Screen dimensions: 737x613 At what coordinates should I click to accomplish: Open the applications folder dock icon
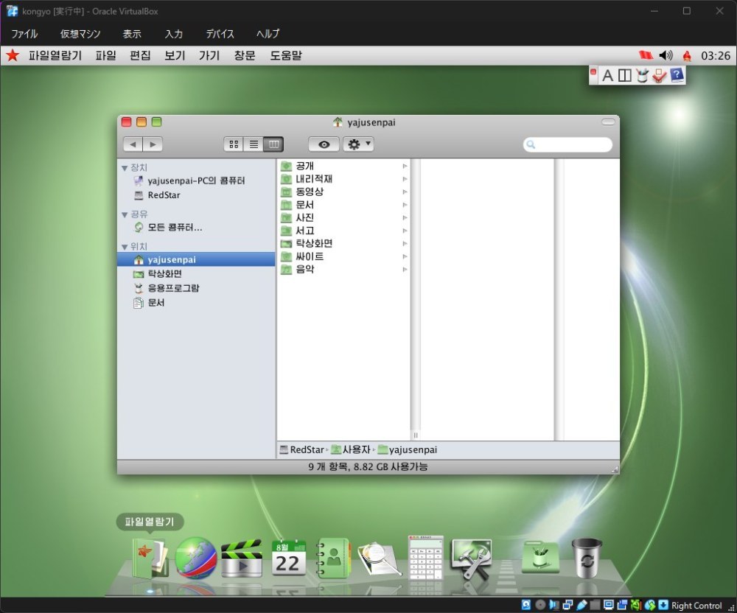point(540,558)
